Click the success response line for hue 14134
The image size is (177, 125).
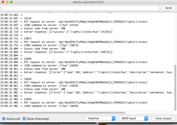click(56, 32)
